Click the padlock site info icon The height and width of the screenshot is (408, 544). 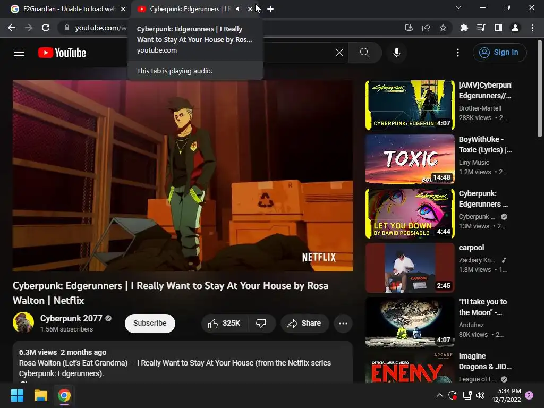click(67, 28)
